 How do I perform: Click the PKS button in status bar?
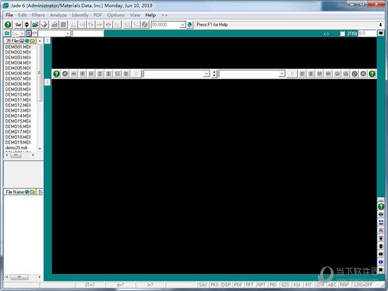pyautogui.click(x=214, y=285)
